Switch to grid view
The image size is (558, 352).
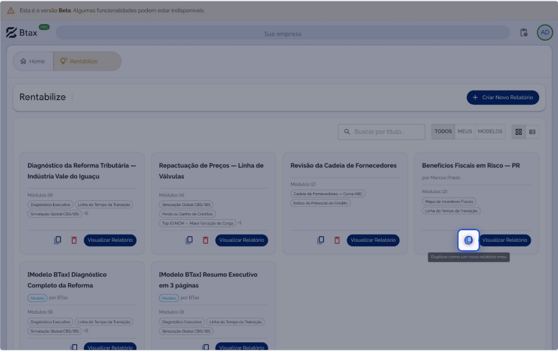(518, 132)
